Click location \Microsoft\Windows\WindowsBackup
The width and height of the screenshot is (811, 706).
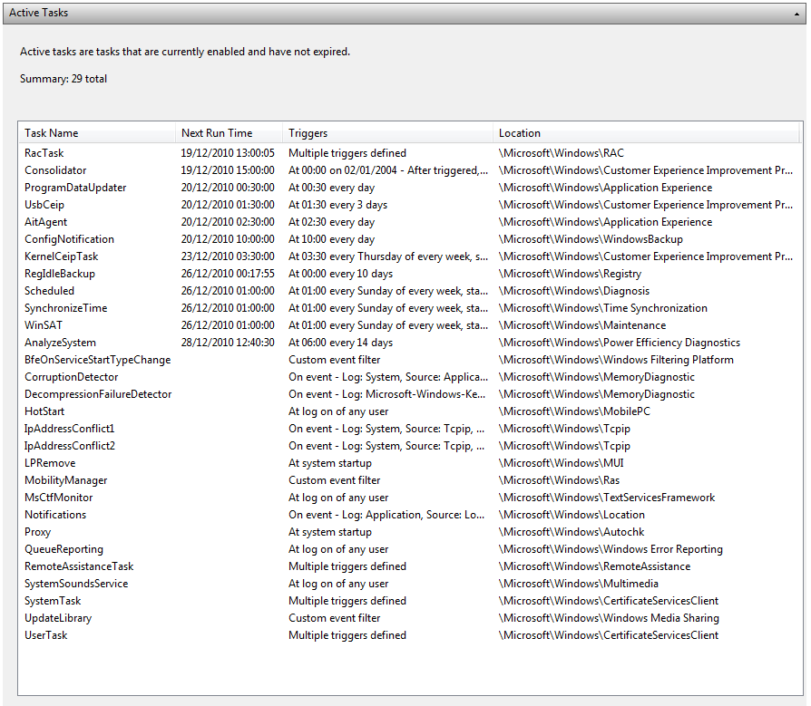pyautogui.click(x=591, y=239)
